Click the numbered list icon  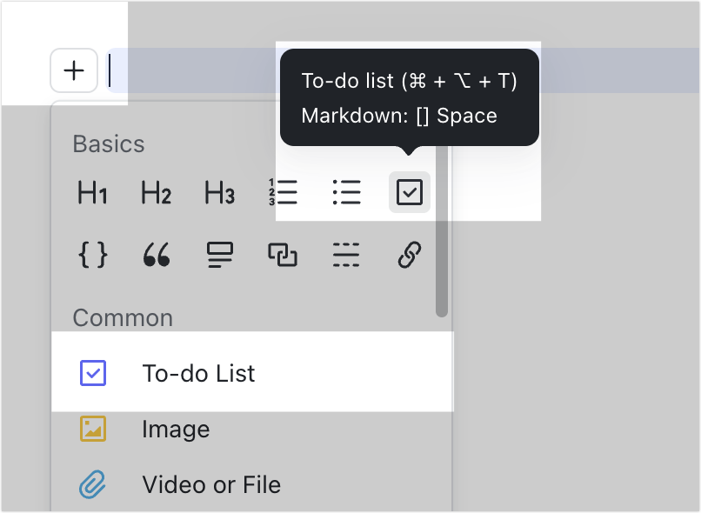[284, 192]
